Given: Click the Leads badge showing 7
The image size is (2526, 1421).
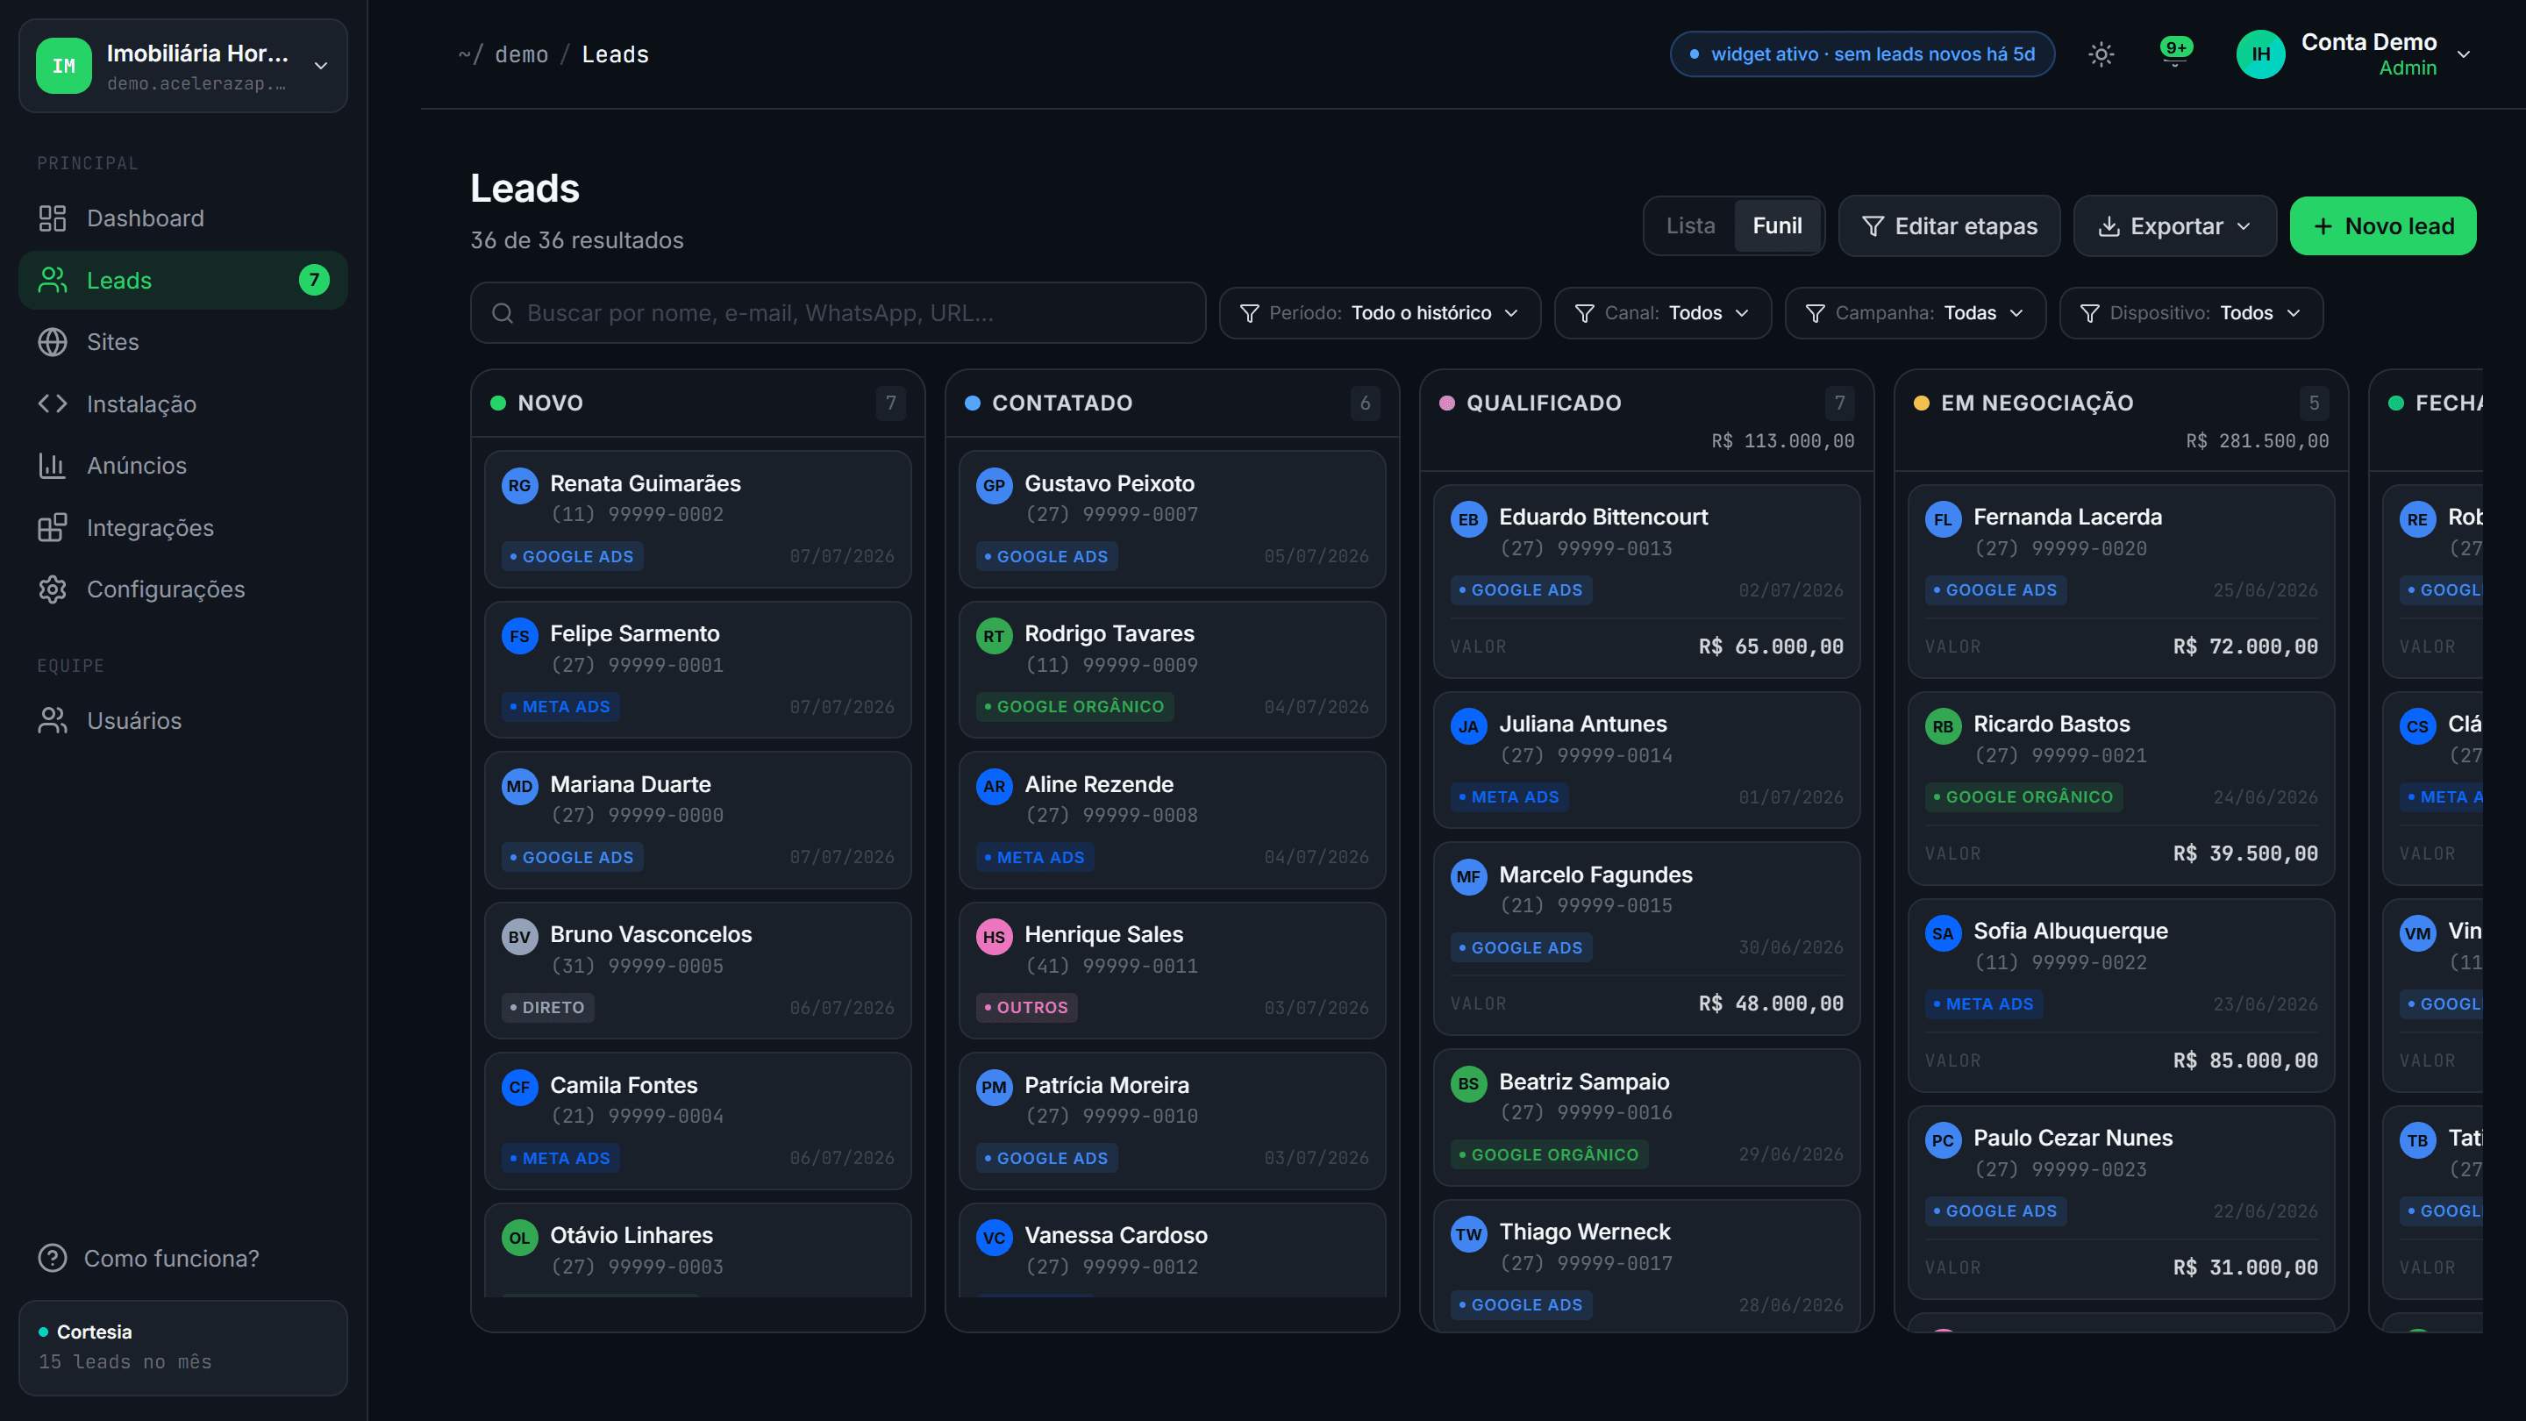Looking at the screenshot, I should click(x=314, y=280).
